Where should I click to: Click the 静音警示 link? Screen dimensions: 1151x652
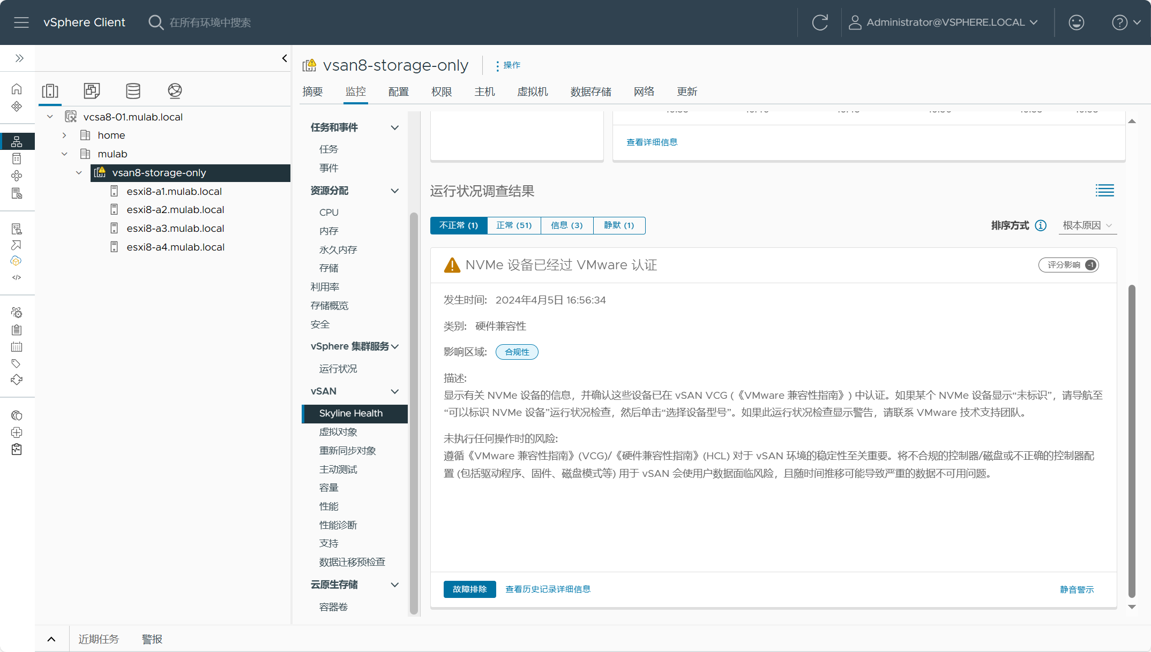(x=1077, y=589)
